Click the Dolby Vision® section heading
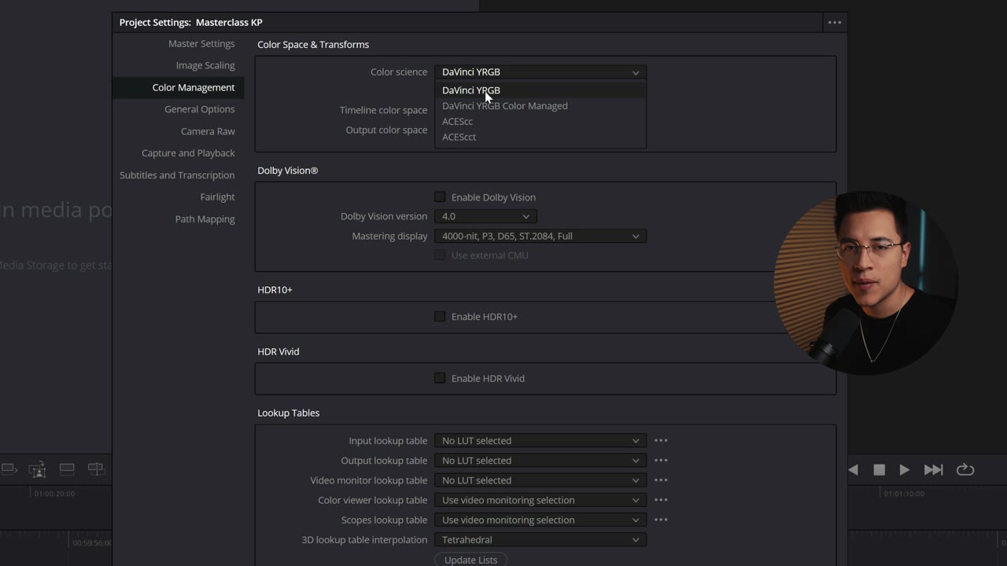Viewport: 1007px width, 566px height. pos(288,171)
